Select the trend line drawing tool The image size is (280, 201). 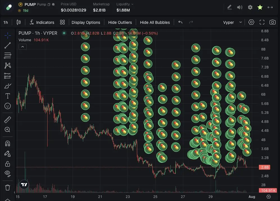(x=8, y=45)
